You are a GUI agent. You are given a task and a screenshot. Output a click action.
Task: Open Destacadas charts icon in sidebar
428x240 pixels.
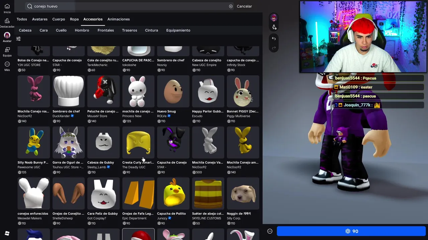point(7,21)
